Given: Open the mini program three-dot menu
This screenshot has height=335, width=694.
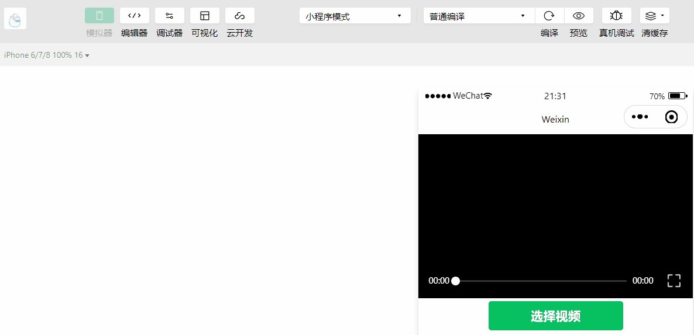Looking at the screenshot, I should point(640,117).
